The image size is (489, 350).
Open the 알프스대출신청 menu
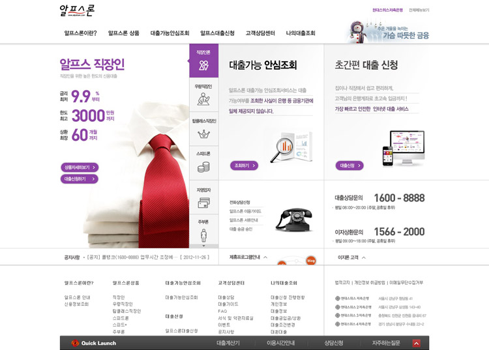(x=217, y=33)
